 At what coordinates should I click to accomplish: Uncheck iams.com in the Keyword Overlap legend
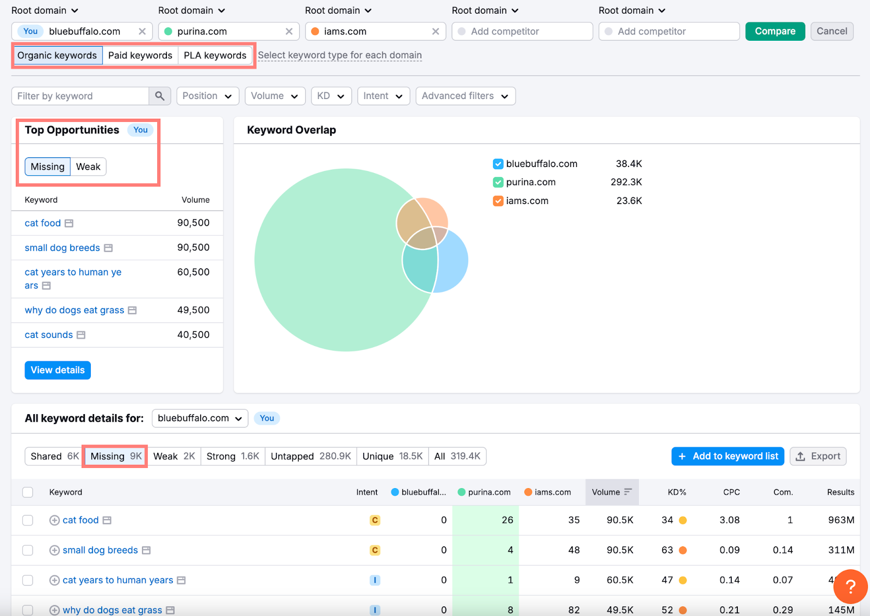[498, 200]
